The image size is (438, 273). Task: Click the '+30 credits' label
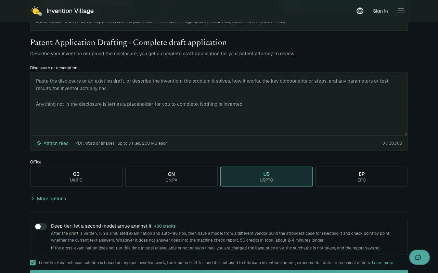[165, 226]
